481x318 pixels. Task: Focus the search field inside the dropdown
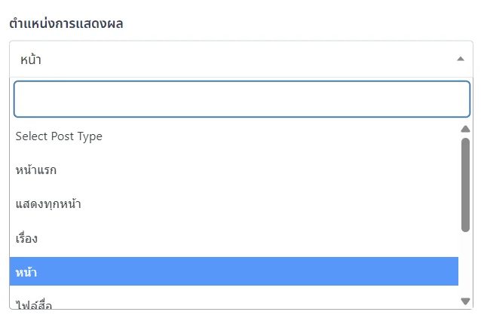241,99
